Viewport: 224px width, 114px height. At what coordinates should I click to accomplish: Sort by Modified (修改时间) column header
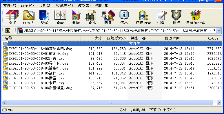coord(184,38)
